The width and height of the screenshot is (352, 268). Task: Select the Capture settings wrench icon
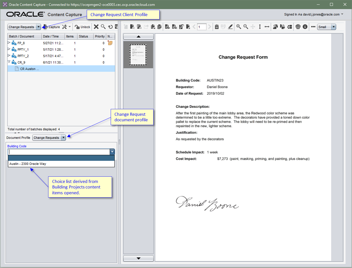click(x=64, y=27)
